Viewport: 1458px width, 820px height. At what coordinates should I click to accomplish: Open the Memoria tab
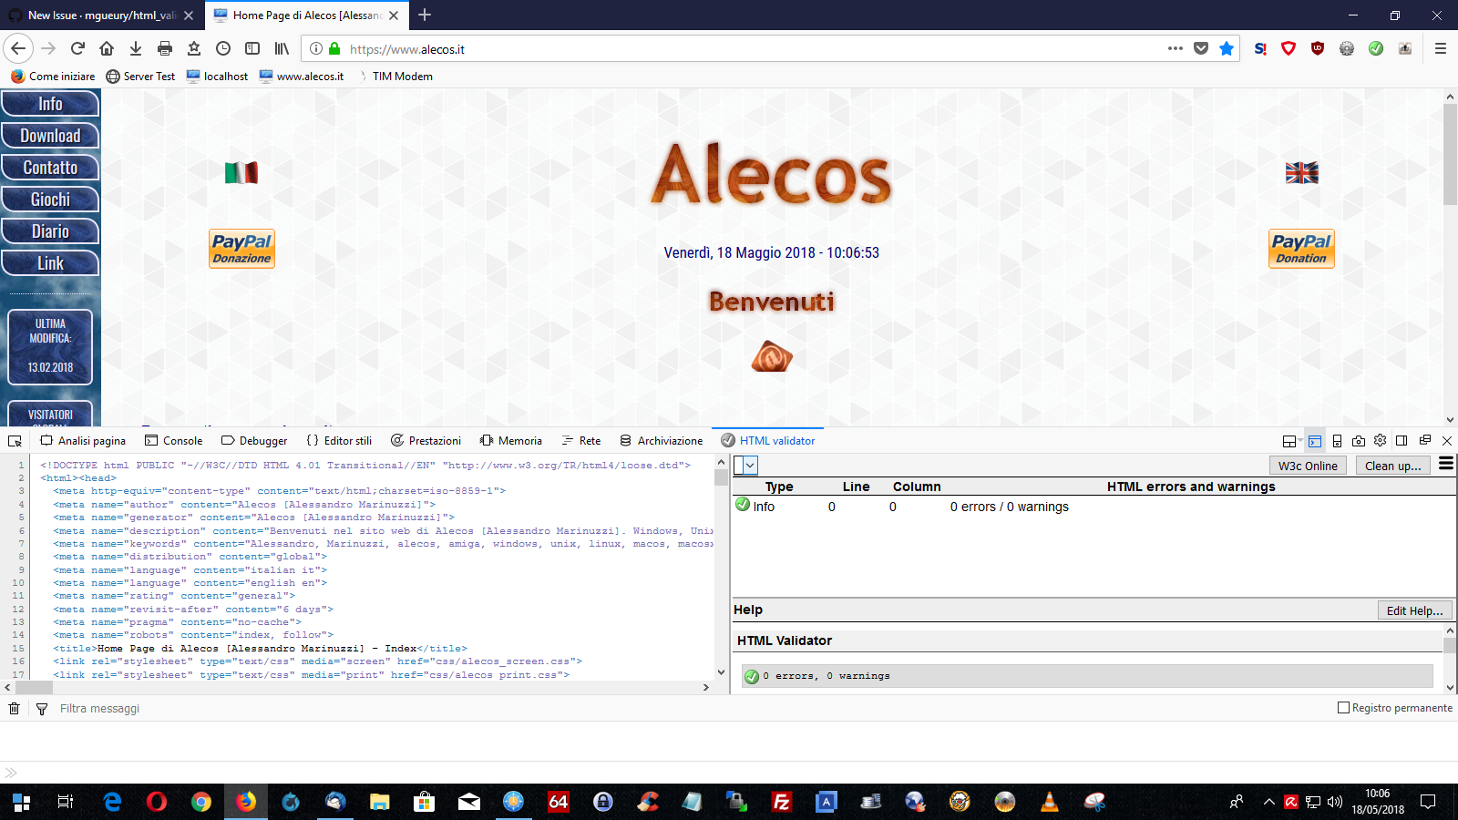click(511, 441)
